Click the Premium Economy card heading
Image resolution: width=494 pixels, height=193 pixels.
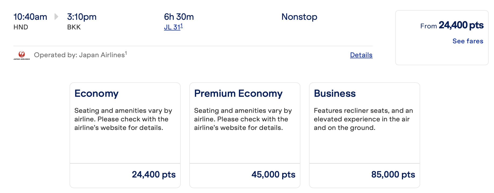tap(238, 94)
